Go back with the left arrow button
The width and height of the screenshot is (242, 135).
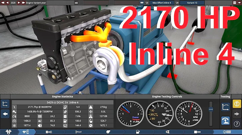click(5, 114)
